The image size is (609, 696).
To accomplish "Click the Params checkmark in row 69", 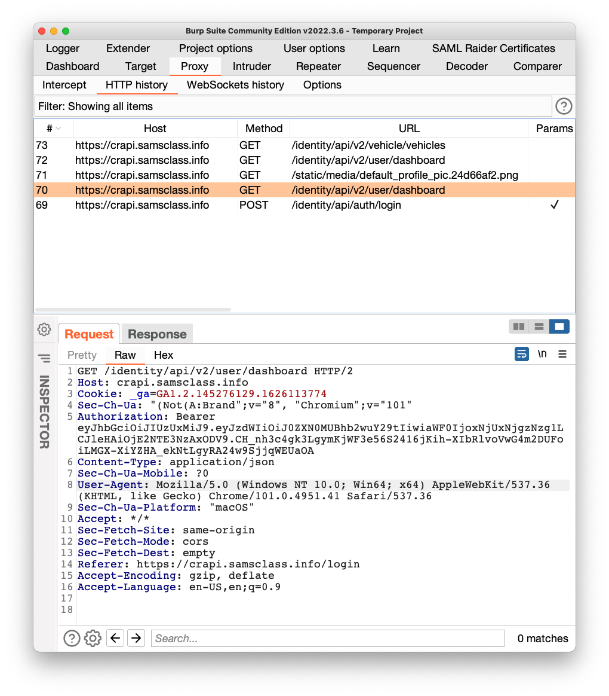I will point(554,204).
